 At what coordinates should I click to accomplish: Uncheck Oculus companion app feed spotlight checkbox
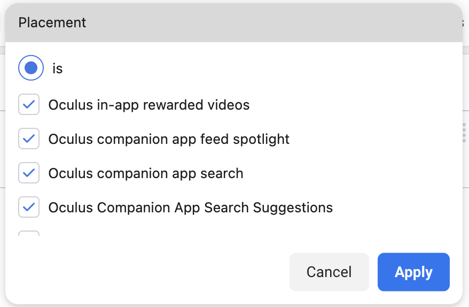pos(29,139)
